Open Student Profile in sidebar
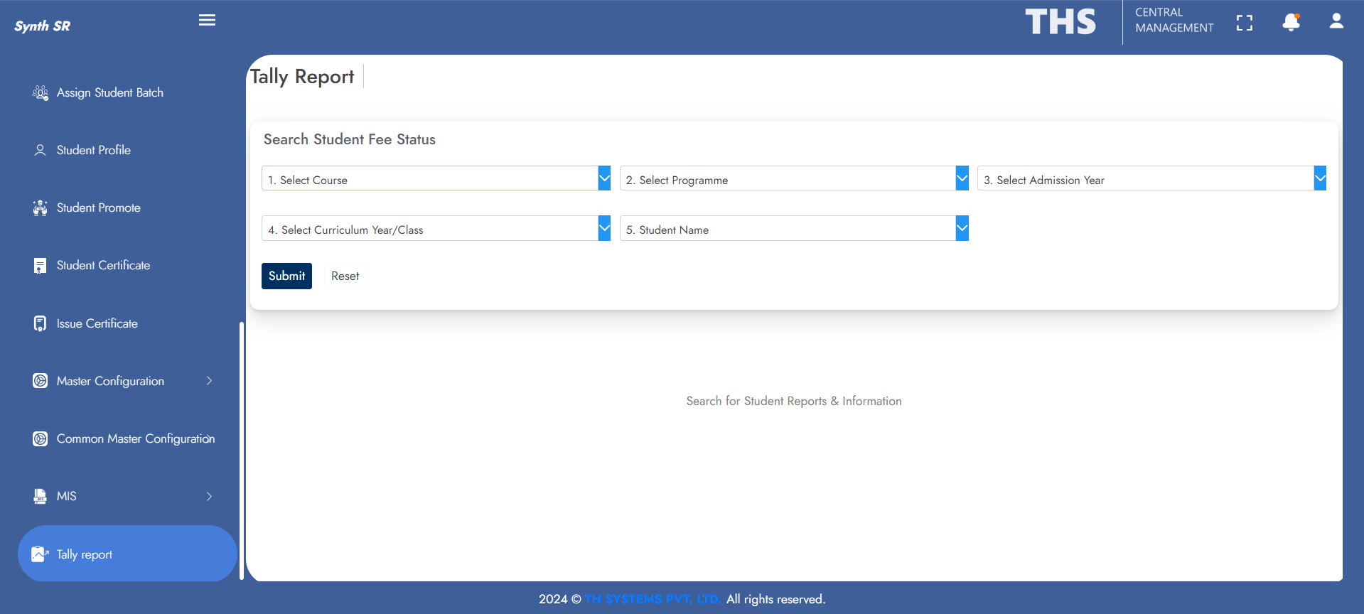This screenshot has width=1364, height=614. pyautogui.click(x=94, y=150)
